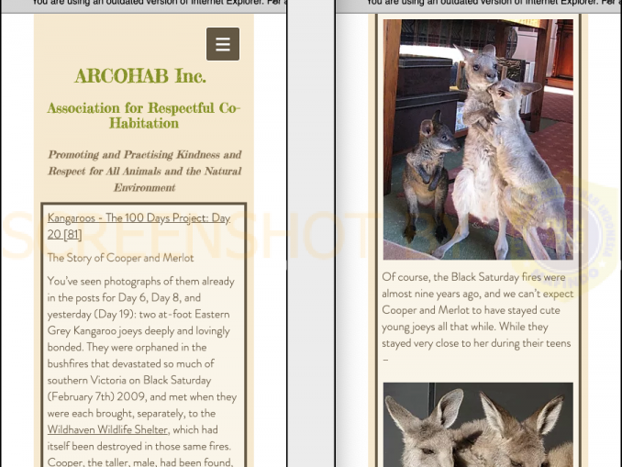Follow the Wildhaven Wildlife Shelter link
The image size is (622, 467).
click(107, 429)
